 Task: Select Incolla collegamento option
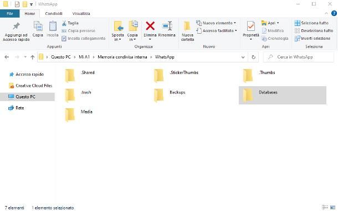(x=83, y=39)
